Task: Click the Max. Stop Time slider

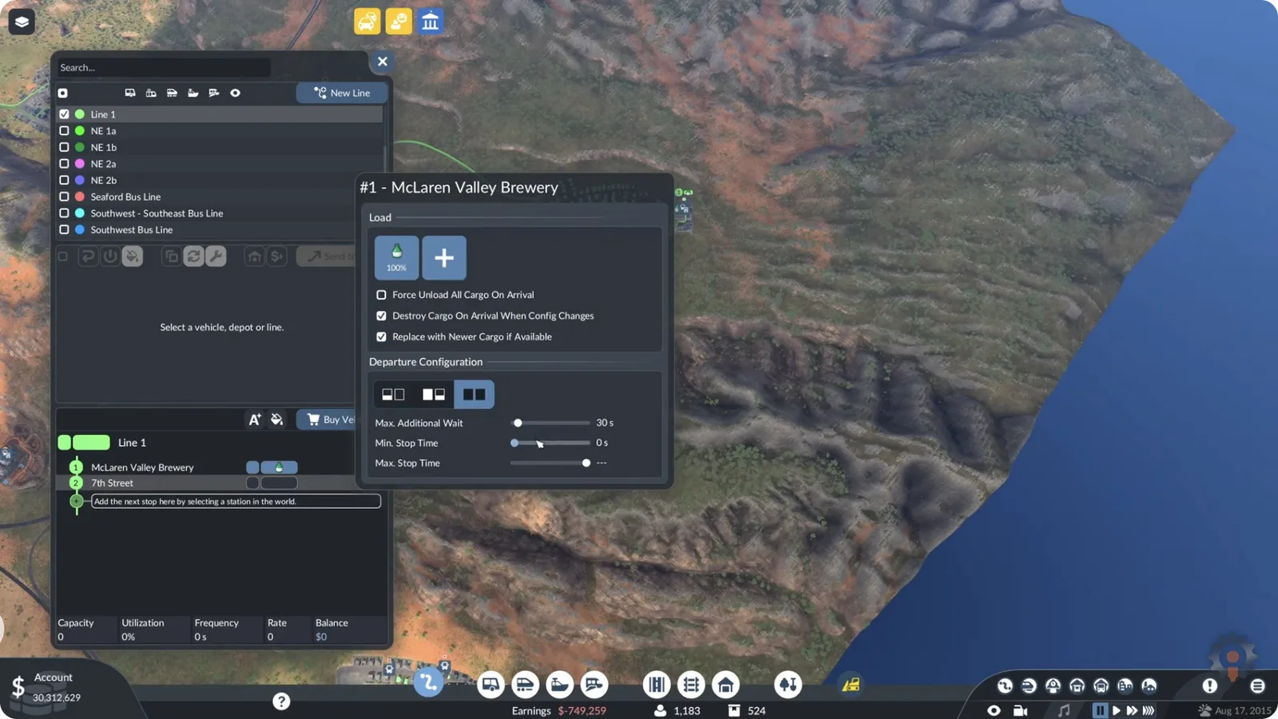Action: click(x=550, y=463)
